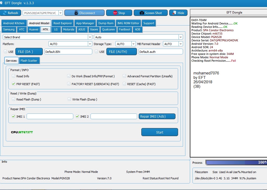The width and height of the screenshot is (267, 190).
Task: Enable Advanced Format Partition (Unsafe) checkbox
Action: pos(124,76)
